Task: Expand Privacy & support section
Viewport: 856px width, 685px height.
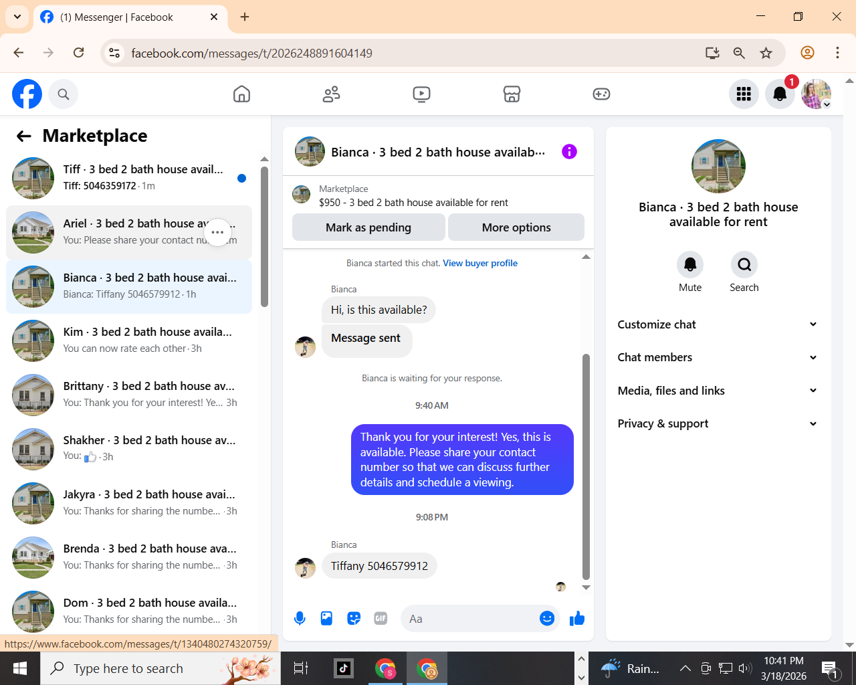Action: click(718, 423)
